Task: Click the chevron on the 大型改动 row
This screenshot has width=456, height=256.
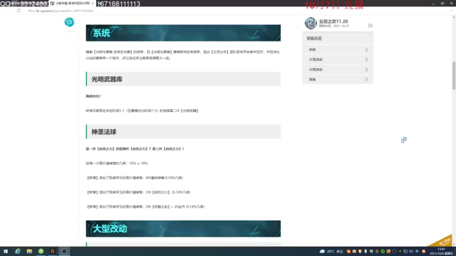Action: coord(367,60)
